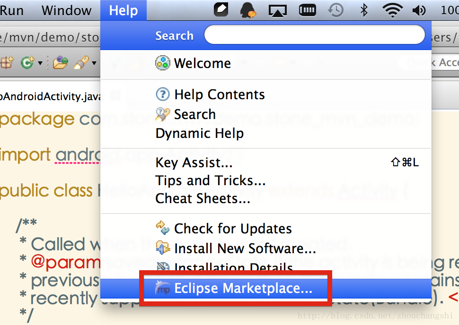Open Cheat Sheets...
Screen dimensions: 459x325
[x=266, y=198]
